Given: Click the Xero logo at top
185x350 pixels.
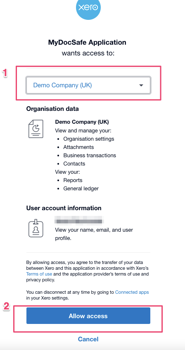Looking at the screenshot, I should coord(88,8).
